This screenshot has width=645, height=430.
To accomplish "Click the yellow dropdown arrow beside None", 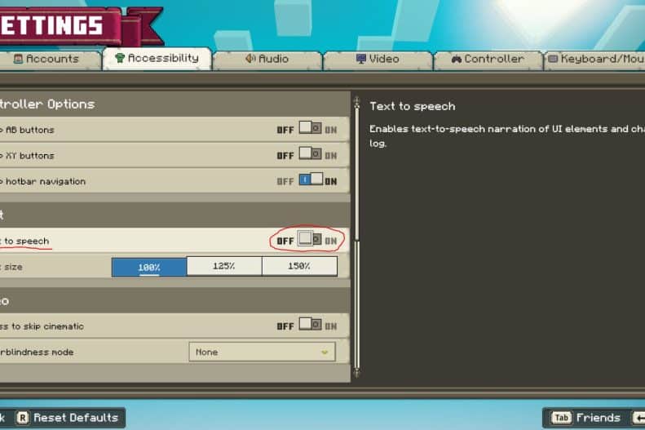I will pyautogui.click(x=325, y=352).
